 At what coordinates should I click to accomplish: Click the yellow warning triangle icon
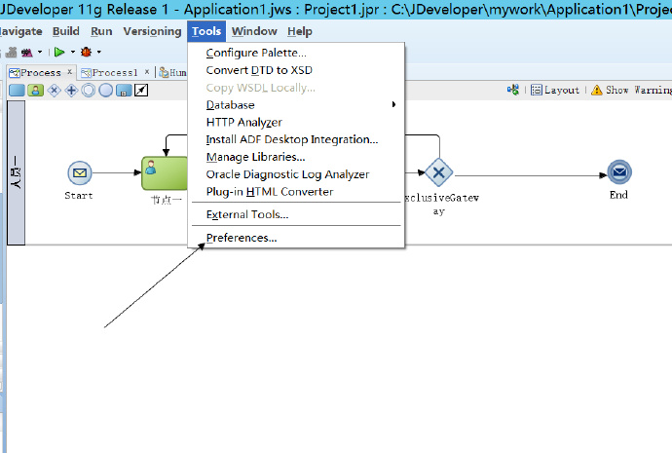(x=597, y=90)
